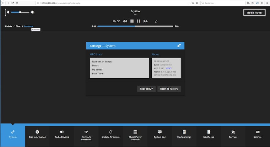Go back in the browser
Screen dimensions: 270x147
tap(3, 3)
